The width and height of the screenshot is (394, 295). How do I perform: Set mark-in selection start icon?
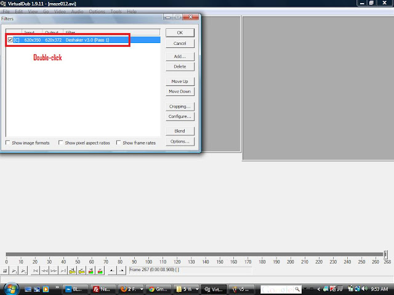[112, 270]
